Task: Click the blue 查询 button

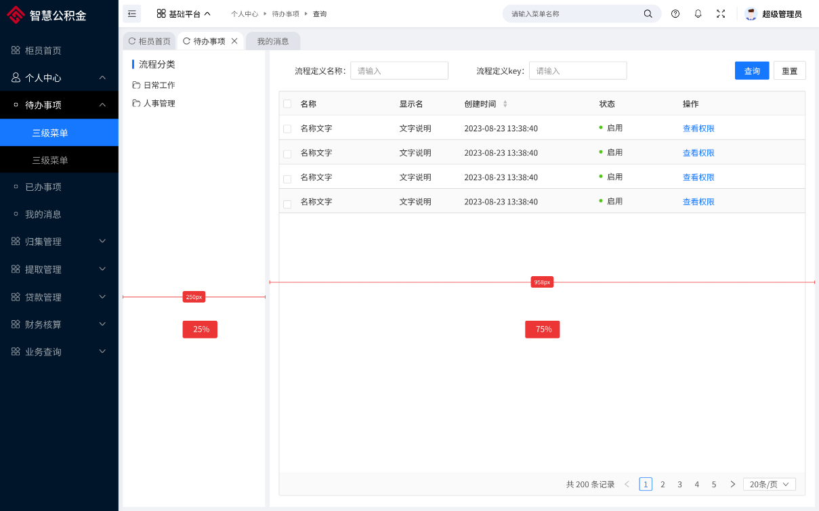Action: 752,71
